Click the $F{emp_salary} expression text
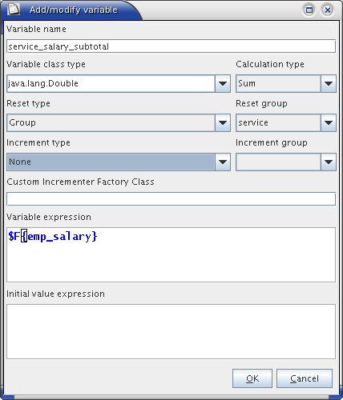This screenshot has width=343, height=400. (53, 237)
